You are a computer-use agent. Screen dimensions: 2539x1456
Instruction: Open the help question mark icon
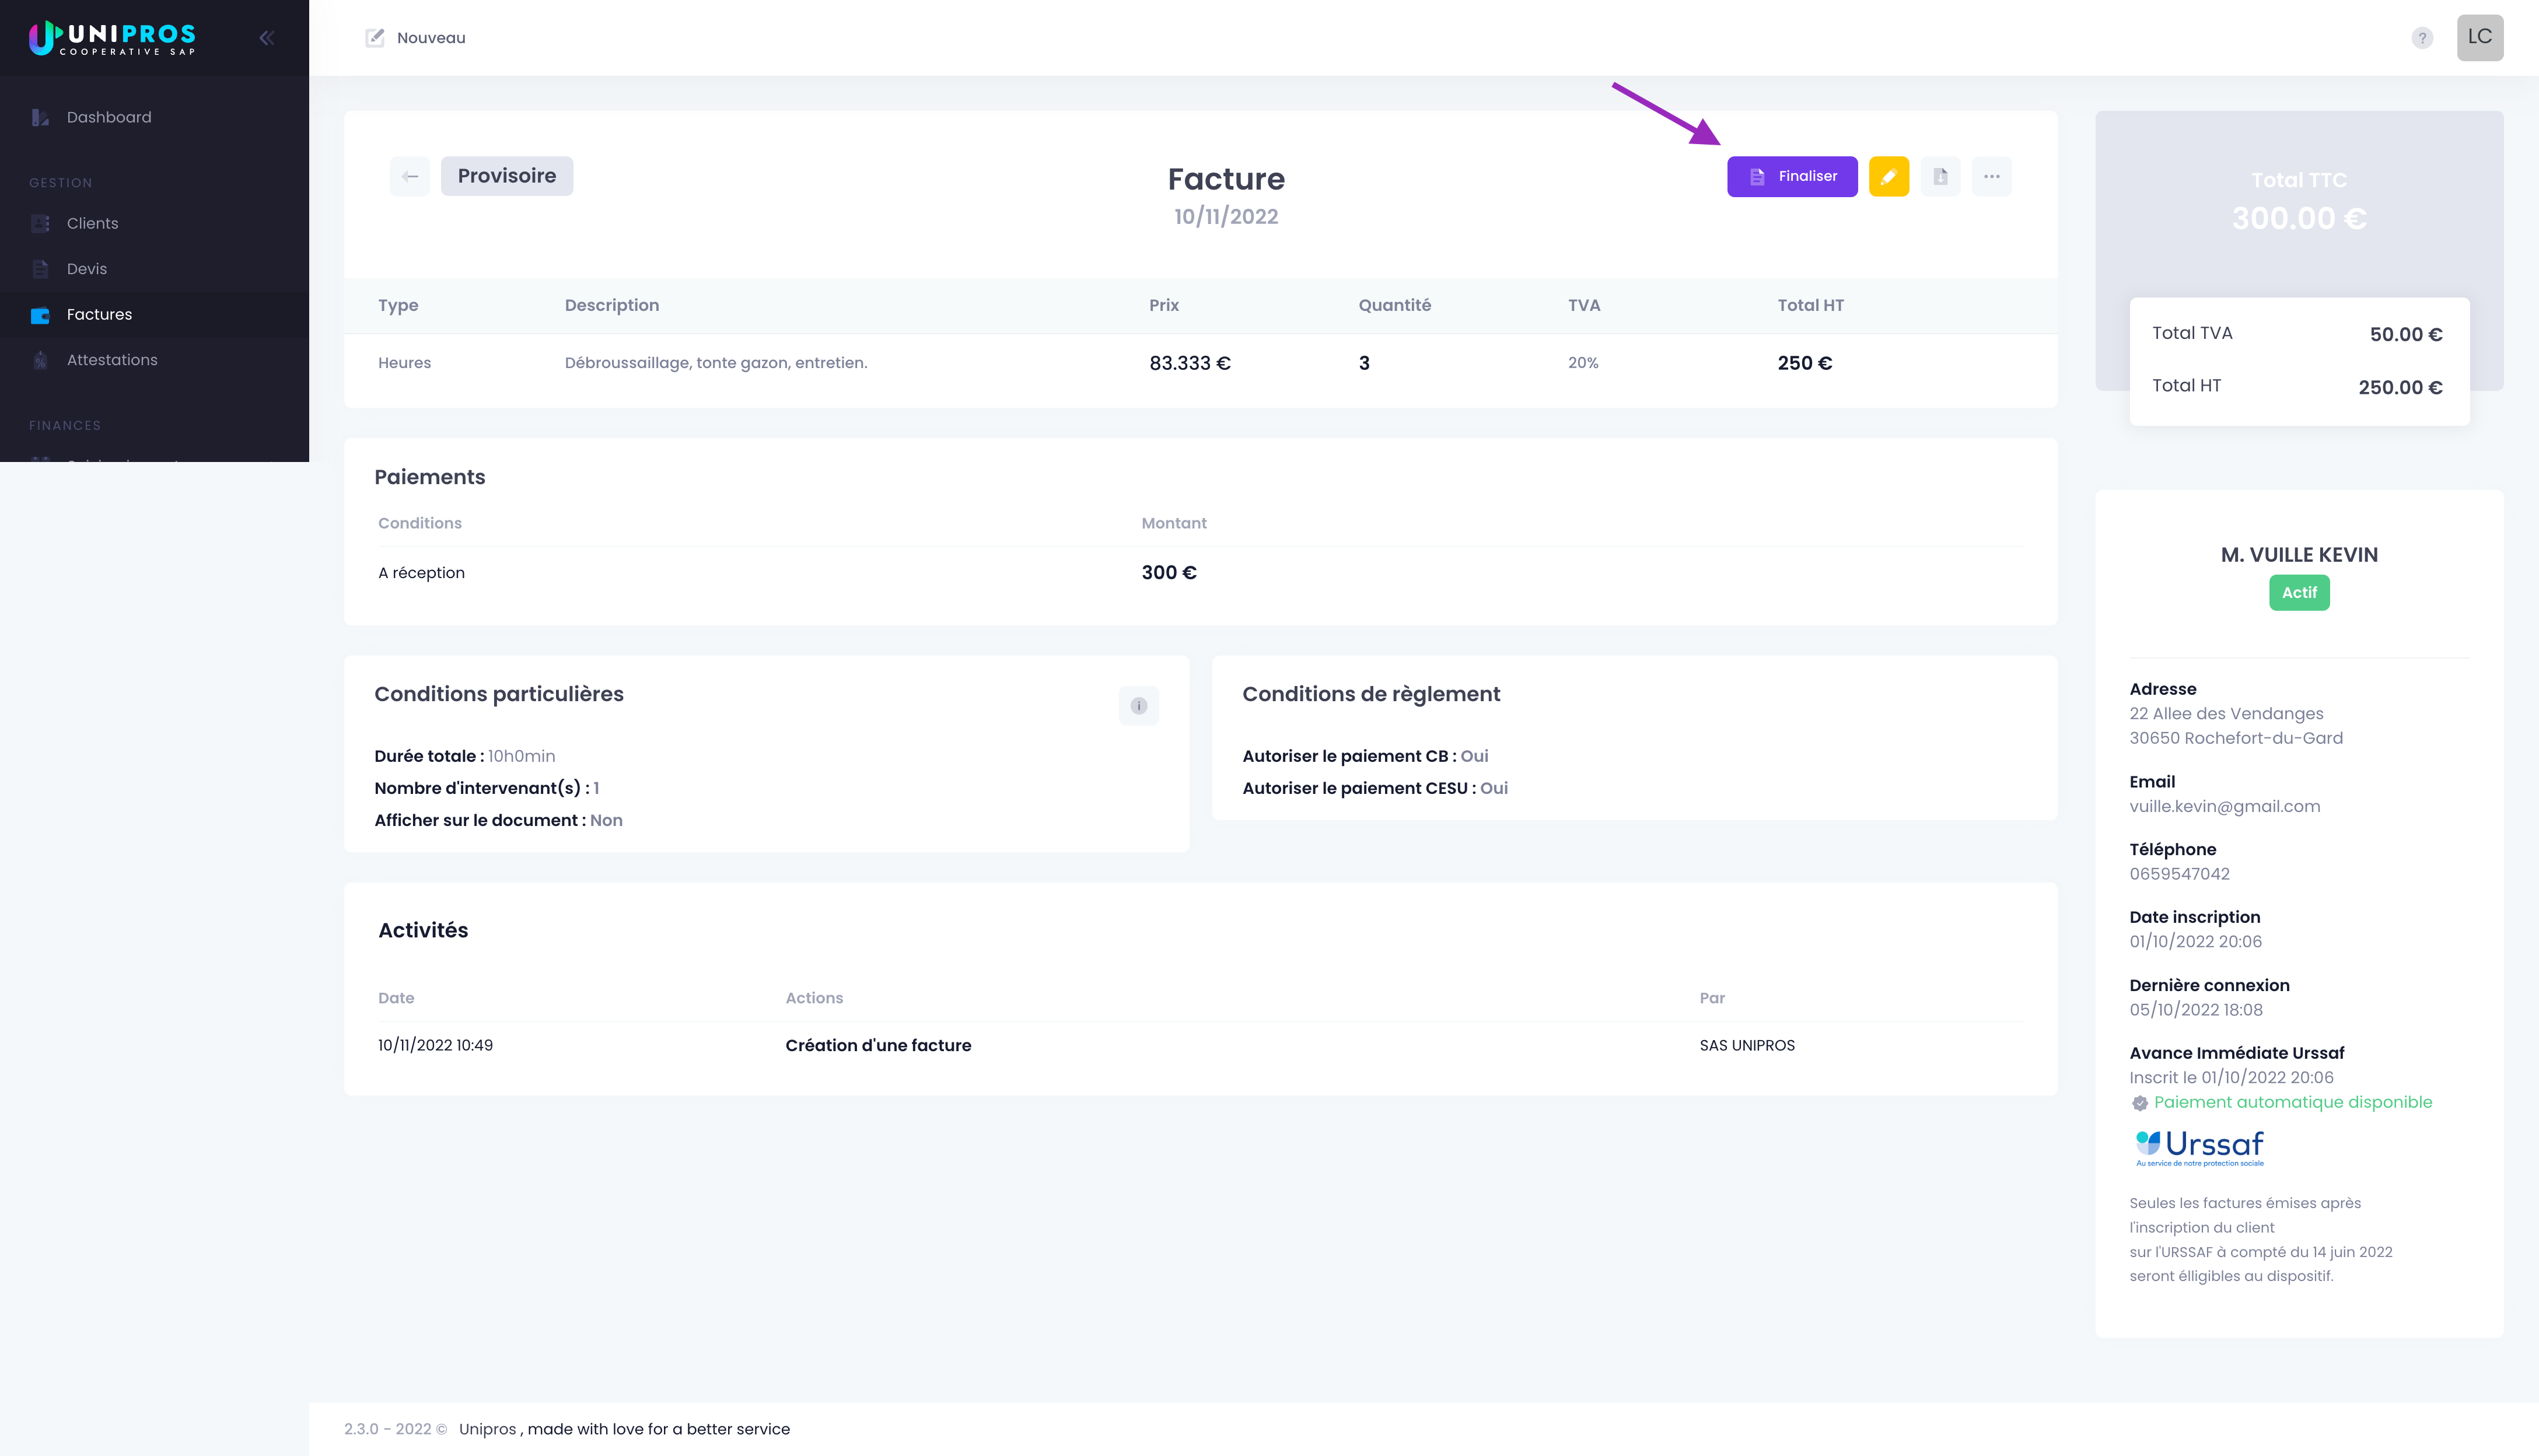(2421, 38)
